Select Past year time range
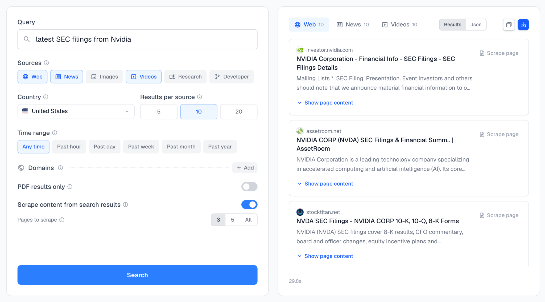This screenshot has height=302, width=545. pyautogui.click(x=220, y=147)
